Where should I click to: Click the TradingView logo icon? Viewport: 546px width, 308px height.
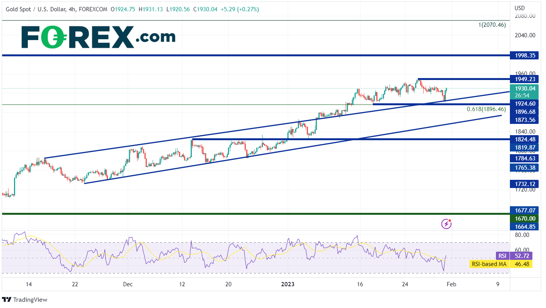click(7, 300)
